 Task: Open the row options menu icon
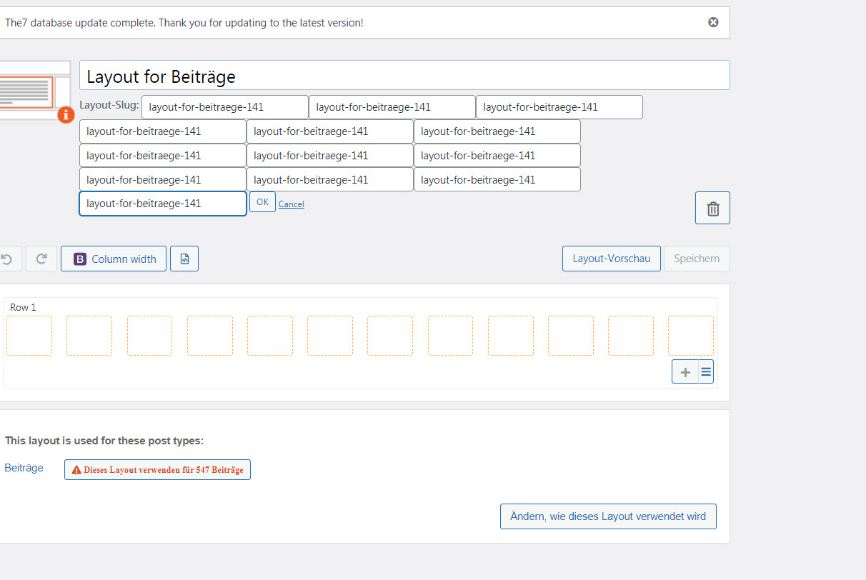[706, 371]
